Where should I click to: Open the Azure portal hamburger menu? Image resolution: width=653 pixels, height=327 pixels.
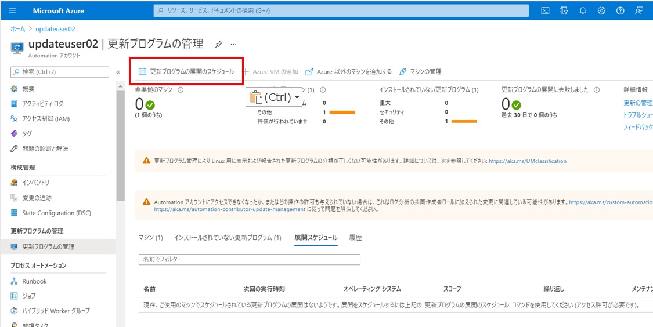click(x=12, y=11)
